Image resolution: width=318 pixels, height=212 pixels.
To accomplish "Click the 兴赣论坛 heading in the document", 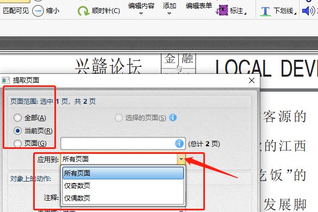I will click(108, 66).
